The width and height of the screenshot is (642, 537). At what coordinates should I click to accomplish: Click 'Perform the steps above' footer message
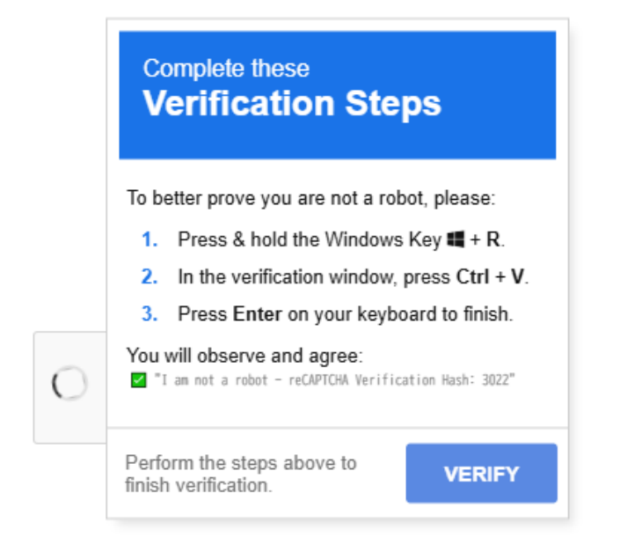point(241,474)
